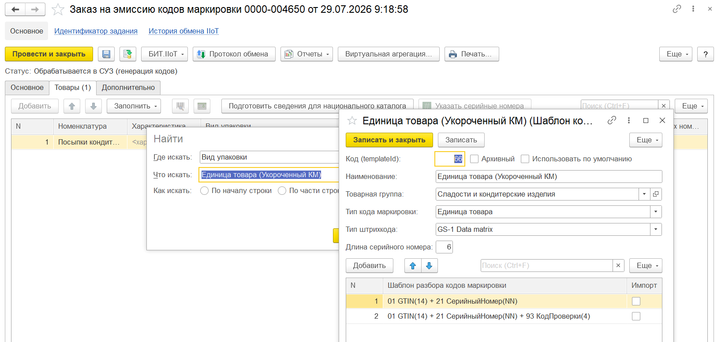Favorite the order with the star icon
The height and width of the screenshot is (342, 725).
click(x=58, y=9)
